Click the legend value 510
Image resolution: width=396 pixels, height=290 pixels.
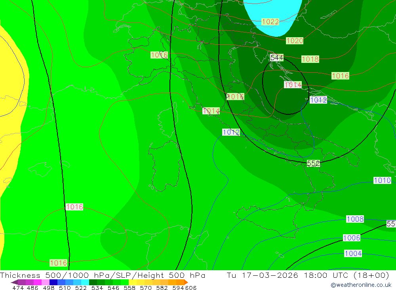click(65, 288)
